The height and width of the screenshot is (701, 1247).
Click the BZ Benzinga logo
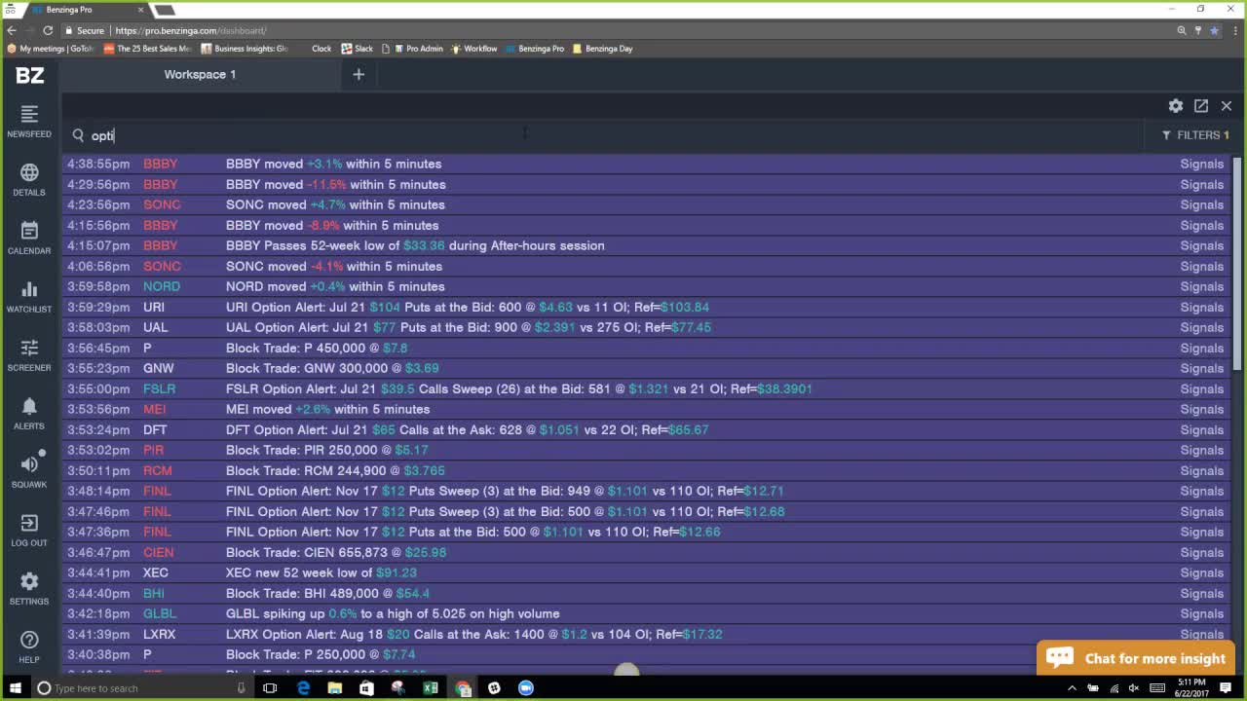tap(30, 75)
